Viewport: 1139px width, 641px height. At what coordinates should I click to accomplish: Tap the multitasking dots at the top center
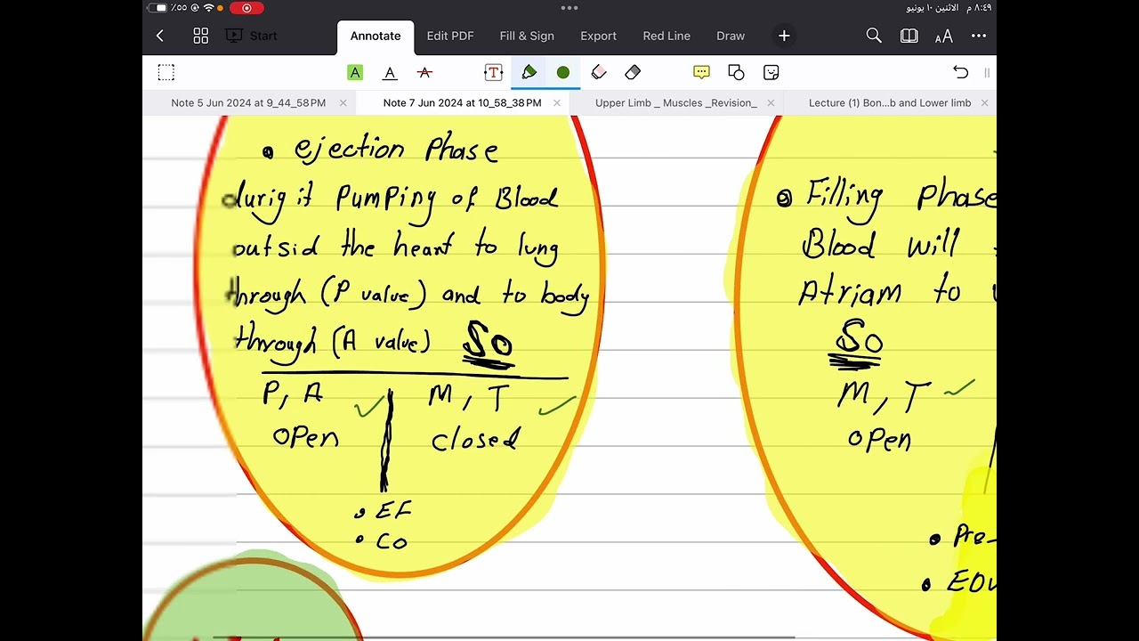click(x=569, y=8)
